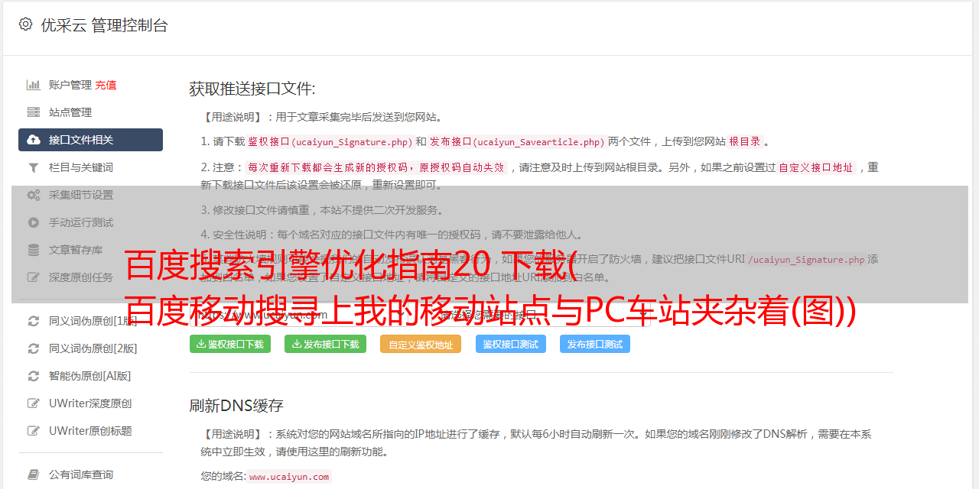
Task: Click the red 充值 link
Action: (x=106, y=85)
